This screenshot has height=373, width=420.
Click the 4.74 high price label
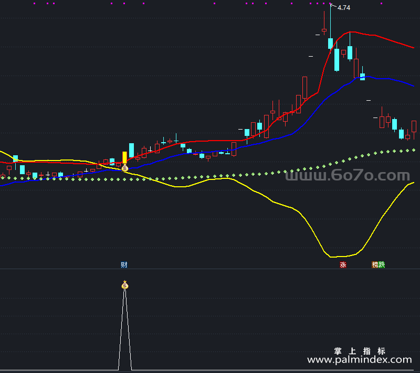tap(344, 8)
